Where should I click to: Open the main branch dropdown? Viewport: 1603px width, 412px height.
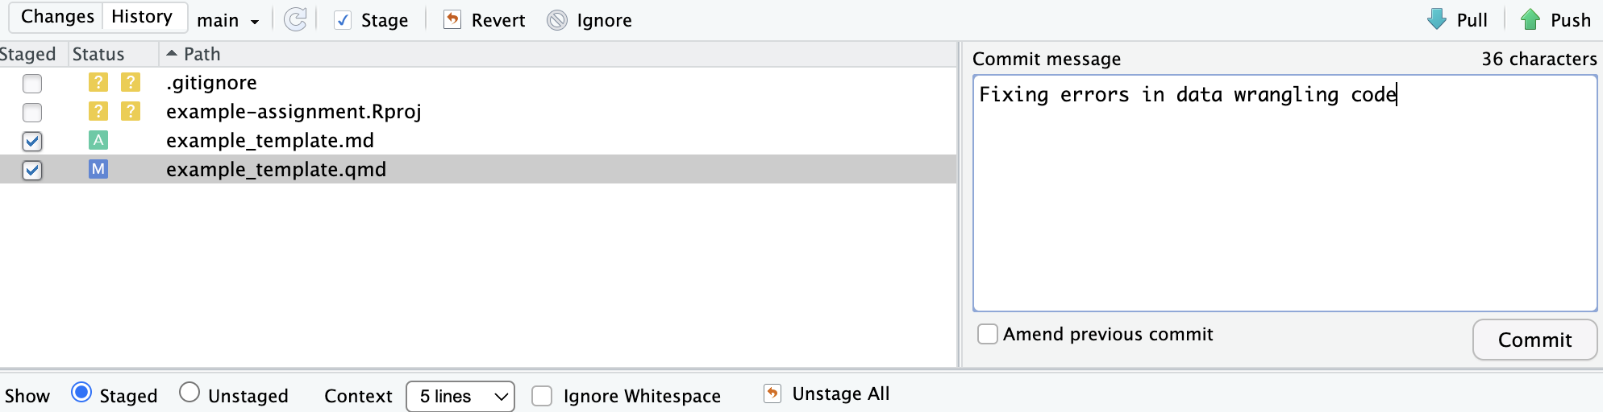pos(228,21)
